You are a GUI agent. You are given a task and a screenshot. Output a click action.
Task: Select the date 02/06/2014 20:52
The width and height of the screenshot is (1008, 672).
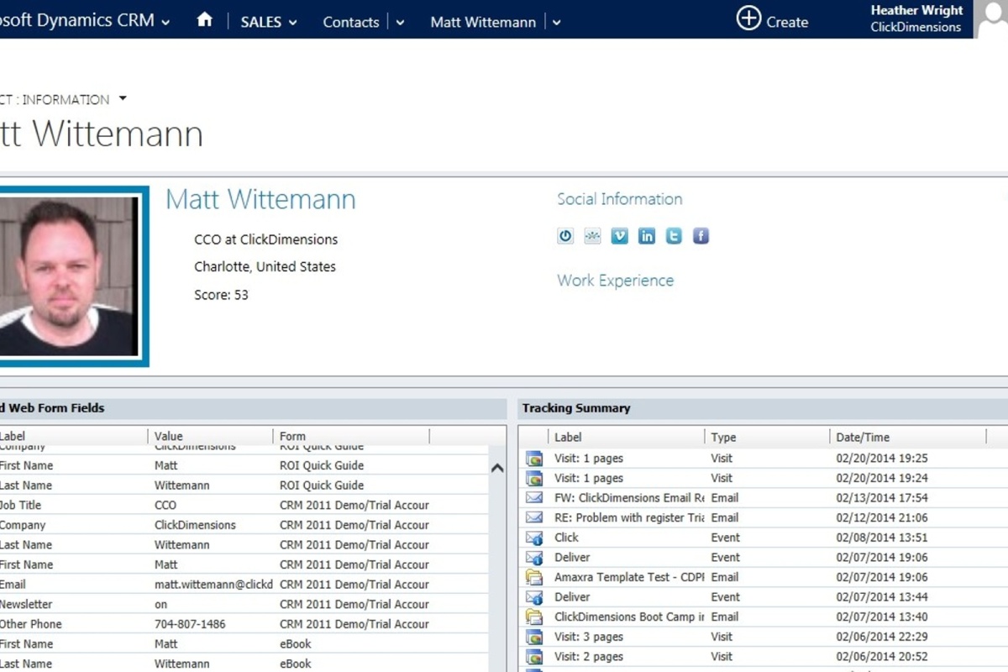point(882,657)
